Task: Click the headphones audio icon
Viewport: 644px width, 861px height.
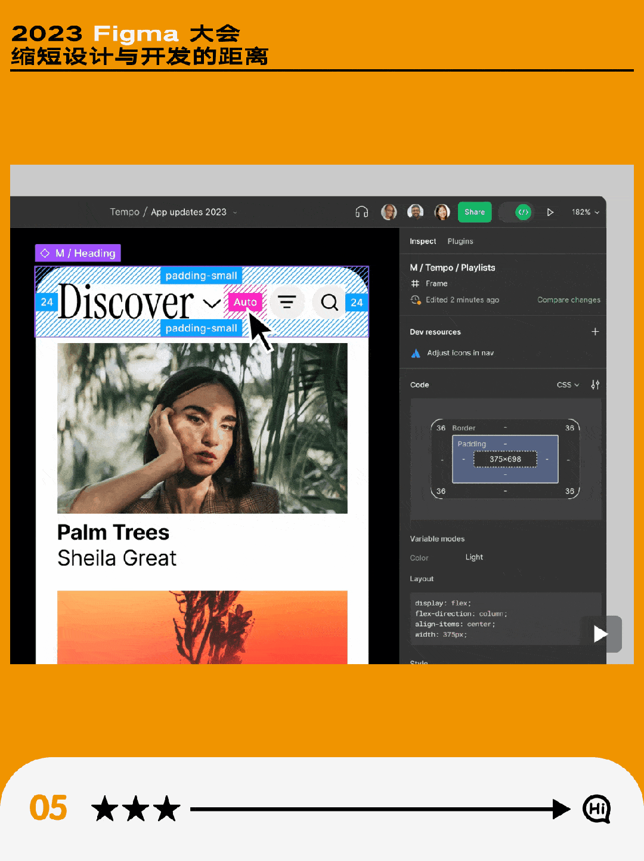Action: point(361,212)
